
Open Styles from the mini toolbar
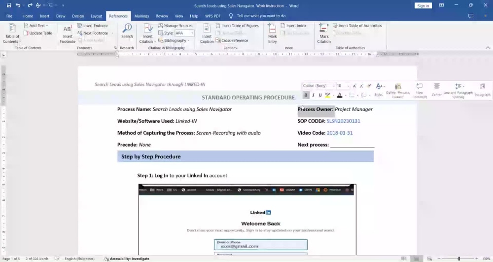(x=379, y=90)
